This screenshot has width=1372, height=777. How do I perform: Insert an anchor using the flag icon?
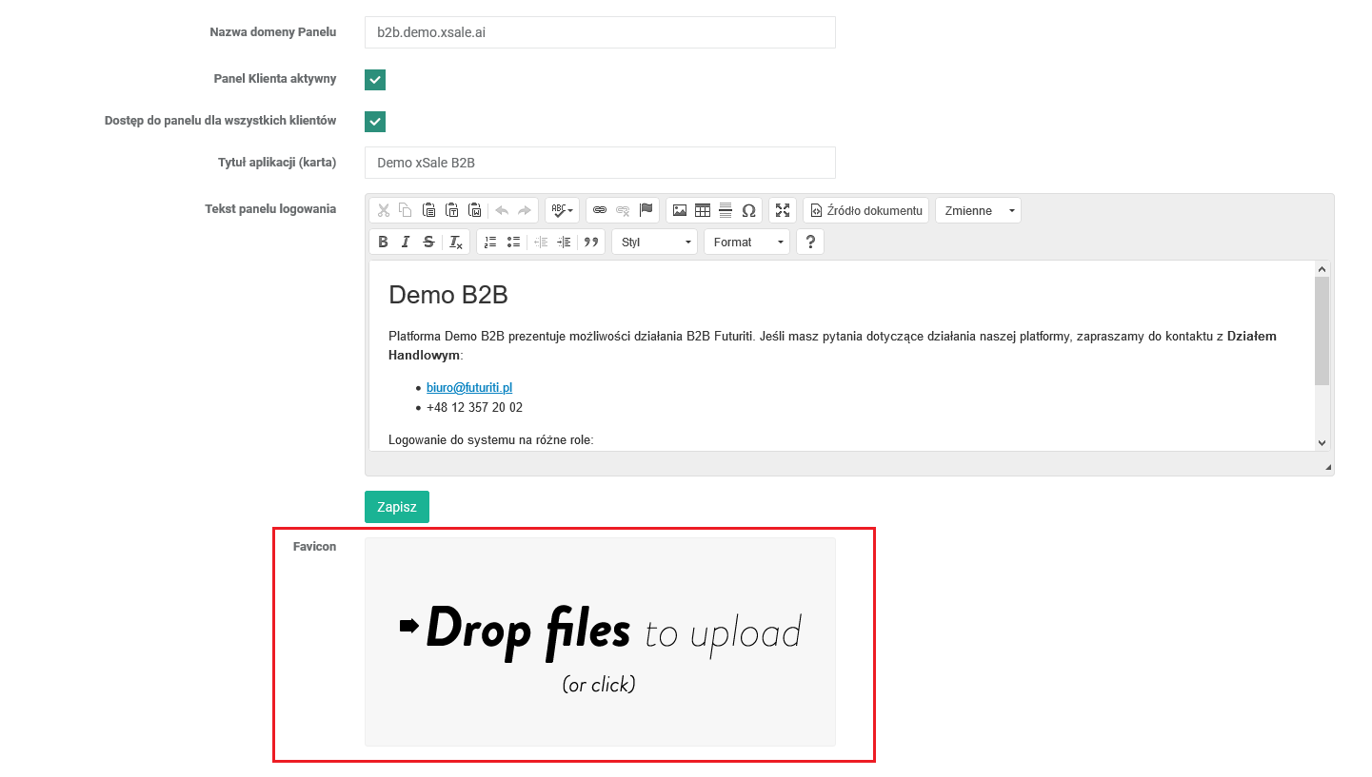pos(646,210)
